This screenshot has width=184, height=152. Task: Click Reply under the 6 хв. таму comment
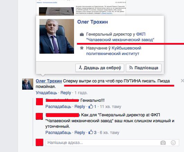click(x=80, y=133)
